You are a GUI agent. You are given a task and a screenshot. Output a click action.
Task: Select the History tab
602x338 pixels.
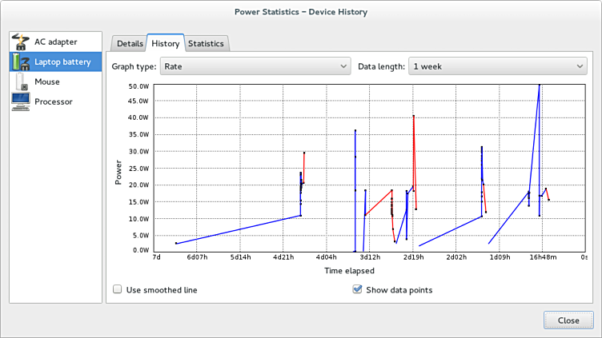tap(166, 43)
